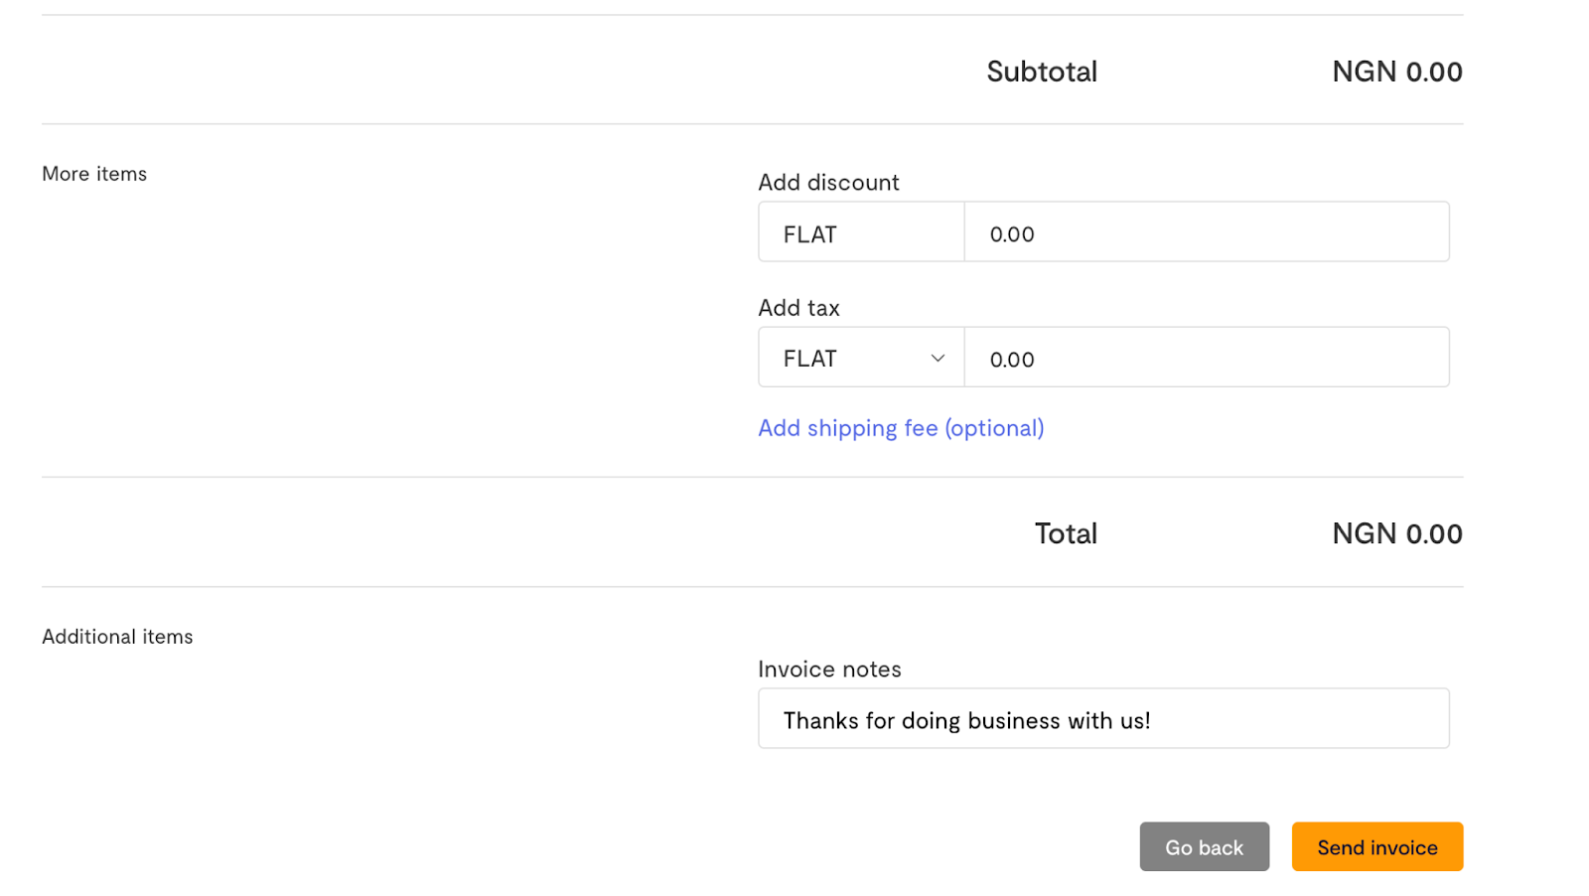Click the 0.00 value in tax field

1011,360
